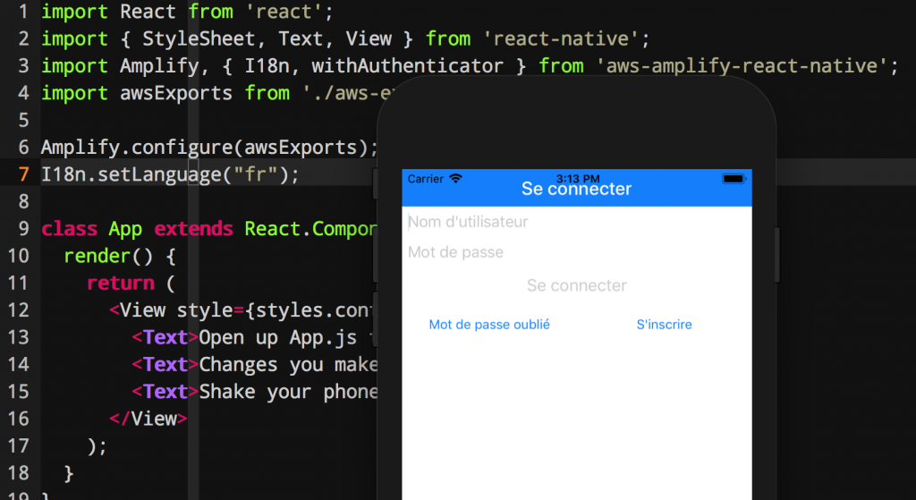Click StyleSheet in the line 2 import

click(x=199, y=39)
